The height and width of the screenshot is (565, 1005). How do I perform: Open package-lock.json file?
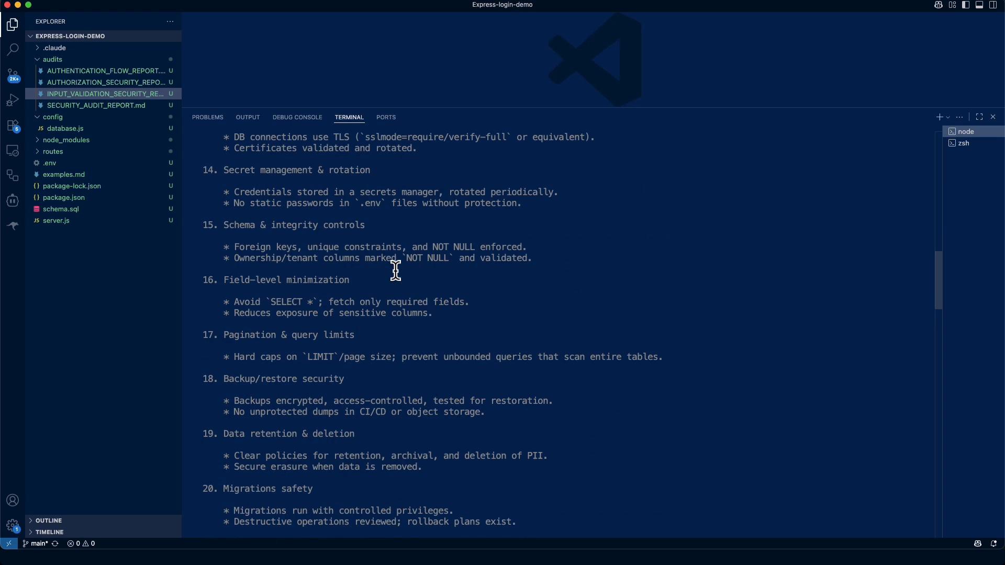point(103,186)
